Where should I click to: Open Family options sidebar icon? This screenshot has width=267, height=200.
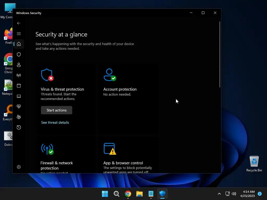[19, 117]
